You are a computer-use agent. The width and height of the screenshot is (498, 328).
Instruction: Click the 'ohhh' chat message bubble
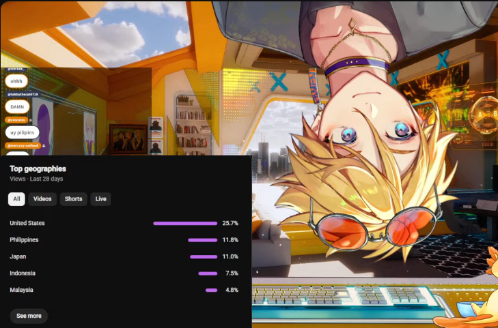tap(16, 81)
